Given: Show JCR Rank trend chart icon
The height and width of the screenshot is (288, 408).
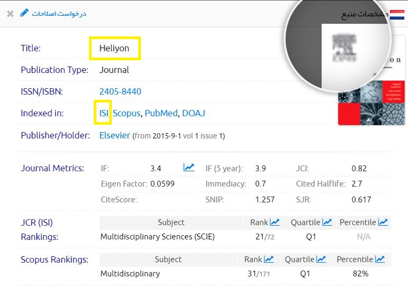Looking at the screenshot, I should pyautogui.click(x=274, y=222).
